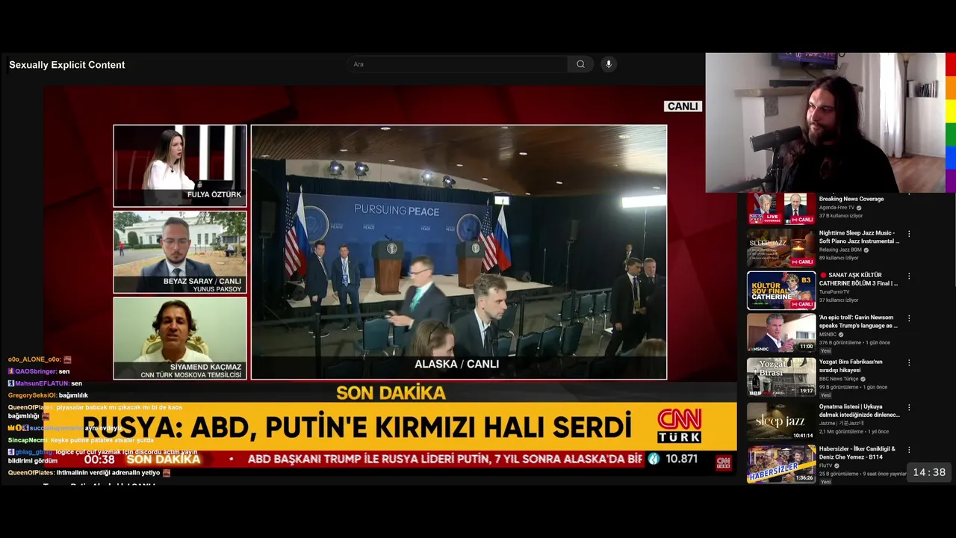Open 'Oynatma listesi | Uykuya dalmak' title
956x538 pixels.
pos(860,410)
